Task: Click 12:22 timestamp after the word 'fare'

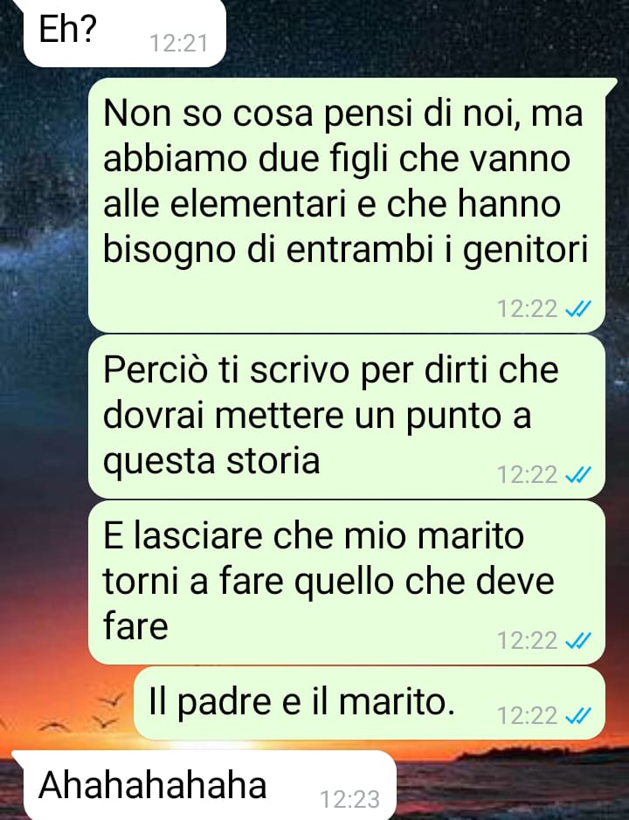Action: point(527,641)
